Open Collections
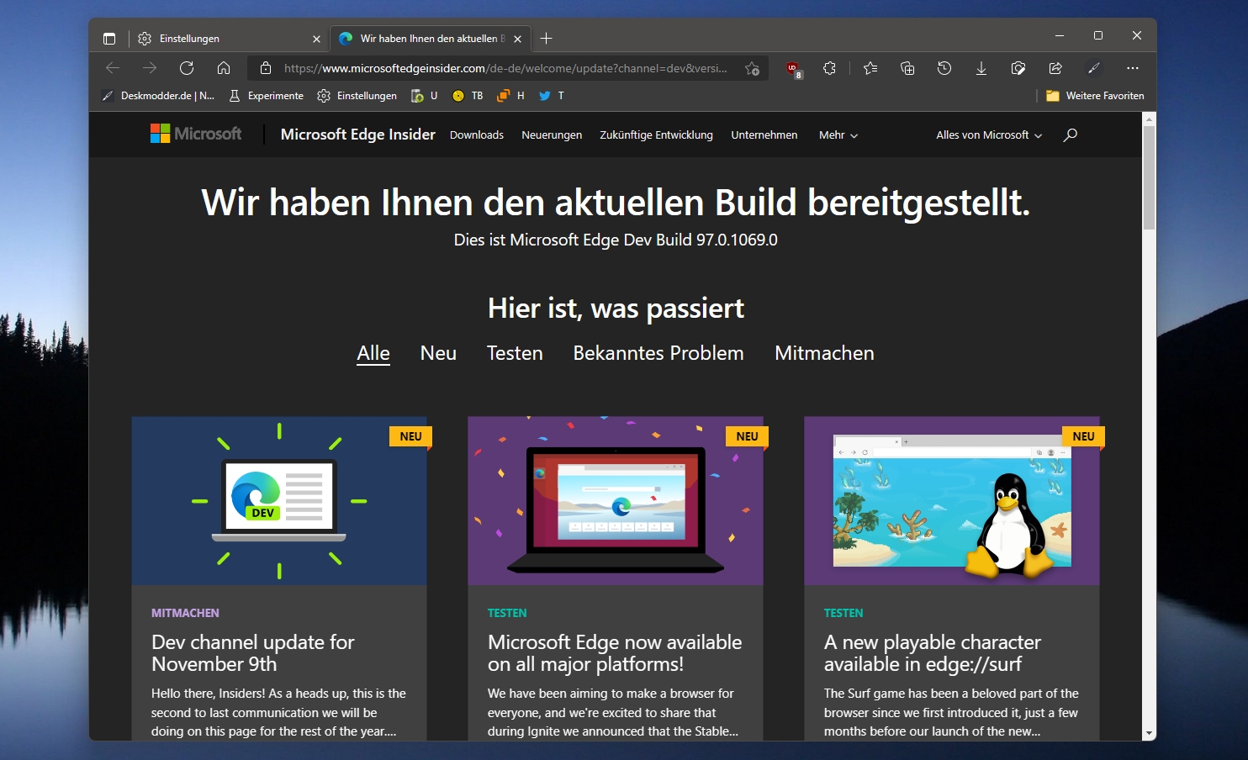Viewport: 1248px width, 760px height. 907,68
